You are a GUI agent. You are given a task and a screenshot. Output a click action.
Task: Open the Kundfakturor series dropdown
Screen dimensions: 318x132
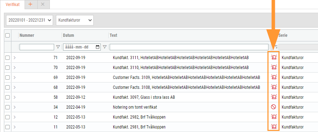(x=75, y=20)
